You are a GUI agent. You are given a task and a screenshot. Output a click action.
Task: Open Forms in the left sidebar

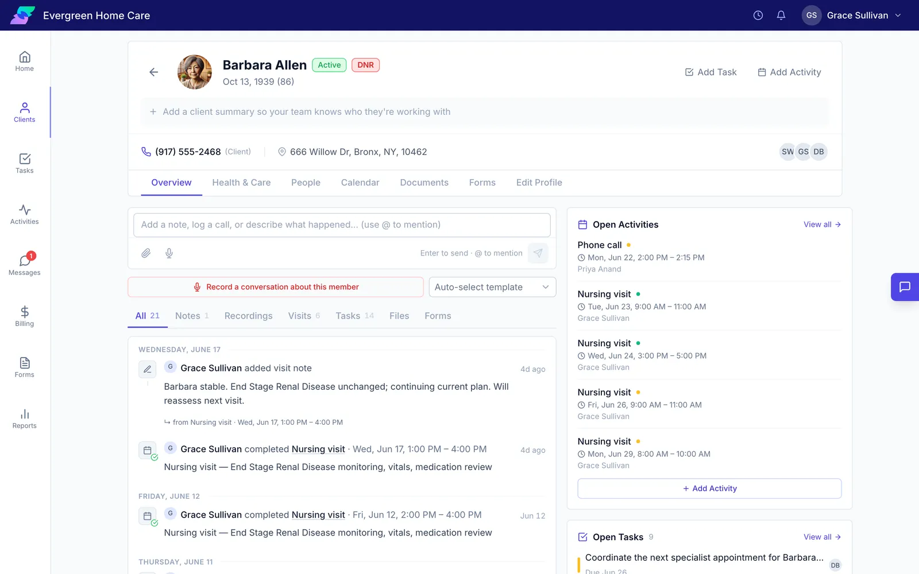pyautogui.click(x=25, y=368)
